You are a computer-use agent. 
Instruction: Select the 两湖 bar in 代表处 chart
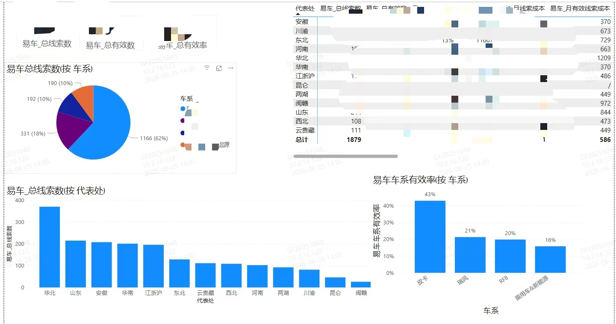[283, 277]
